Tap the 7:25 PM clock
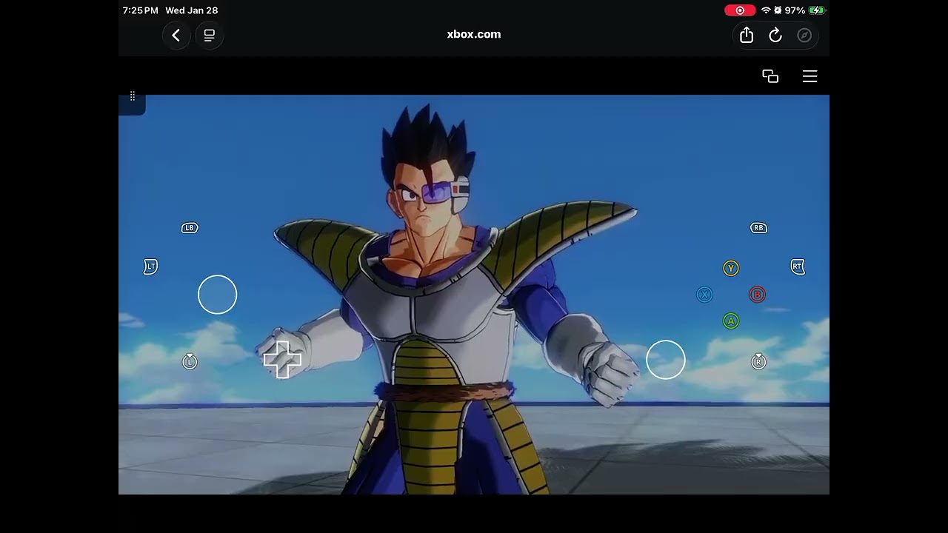The height and width of the screenshot is (533, 948). pyautogui.click(x=140, y=10)
